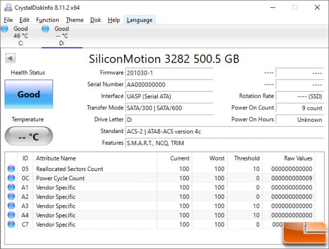This screenshot has width=329, height=249.
Task: Click the Standard field ACS-2 | ATA8-ACS
Action: tap(225, 131)
